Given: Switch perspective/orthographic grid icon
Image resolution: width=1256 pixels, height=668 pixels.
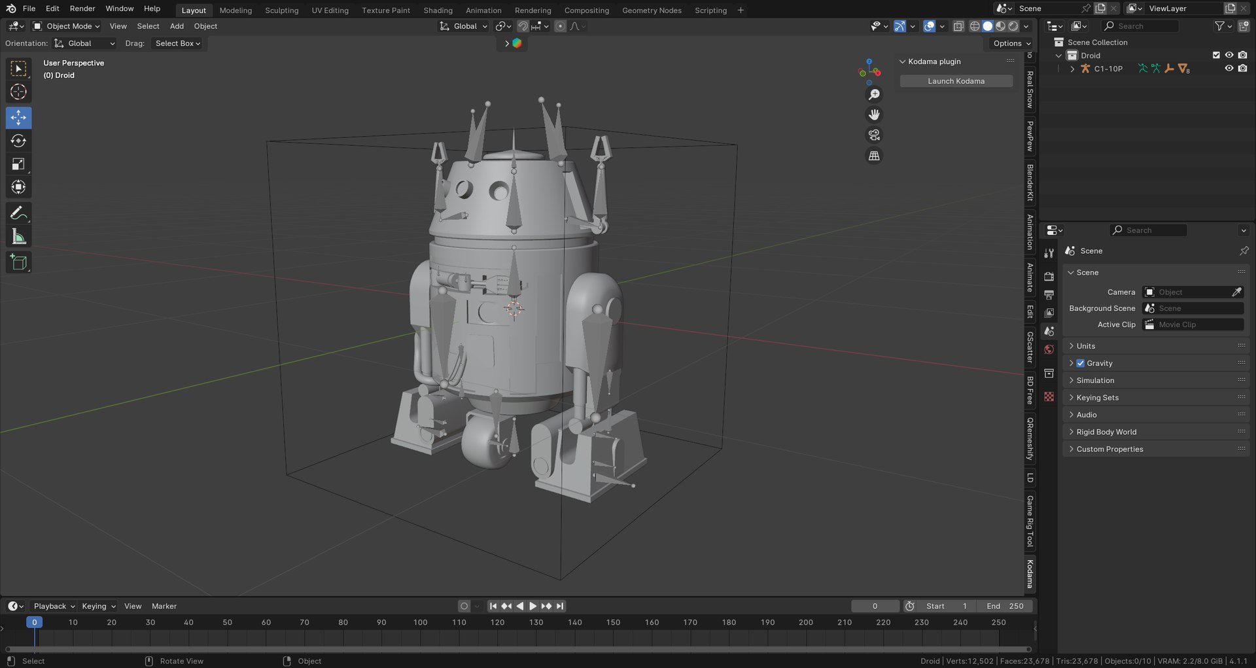Looking at the screenshot, I should point(874,156).
